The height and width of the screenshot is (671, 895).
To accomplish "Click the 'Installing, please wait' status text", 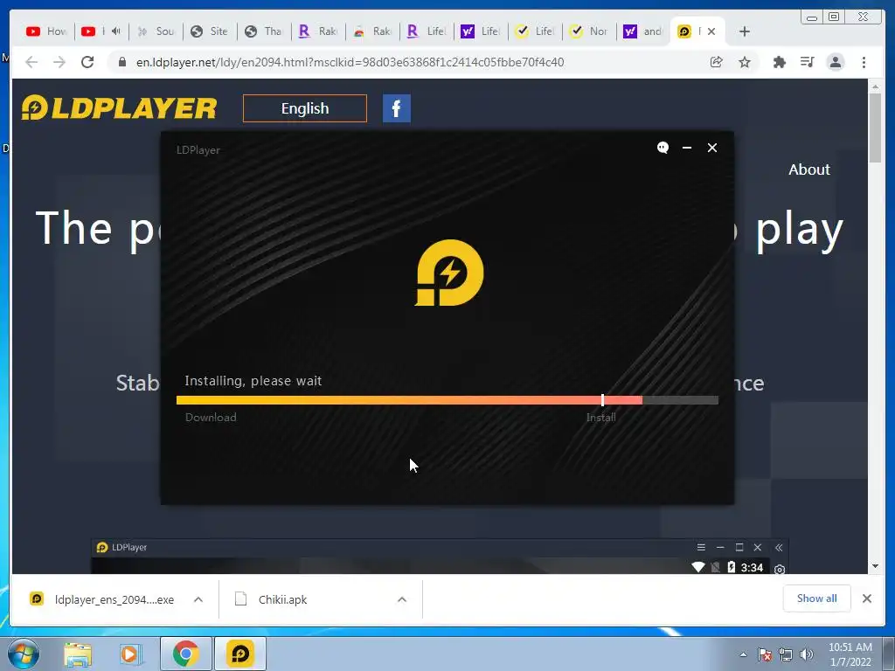I will point(253,381).
